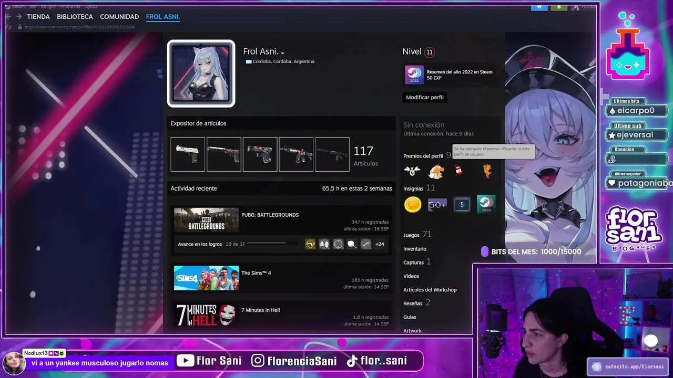Click the Frol Asni profile avatar
The image size is (673, 378).
pyautogui.click(x=201, y=73)
